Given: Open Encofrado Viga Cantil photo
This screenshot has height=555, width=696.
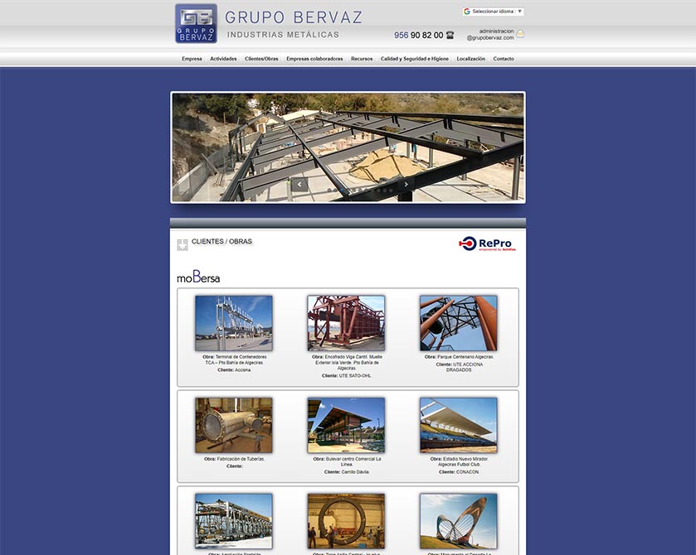Looking at the screenshot, I should pos(346,323).
